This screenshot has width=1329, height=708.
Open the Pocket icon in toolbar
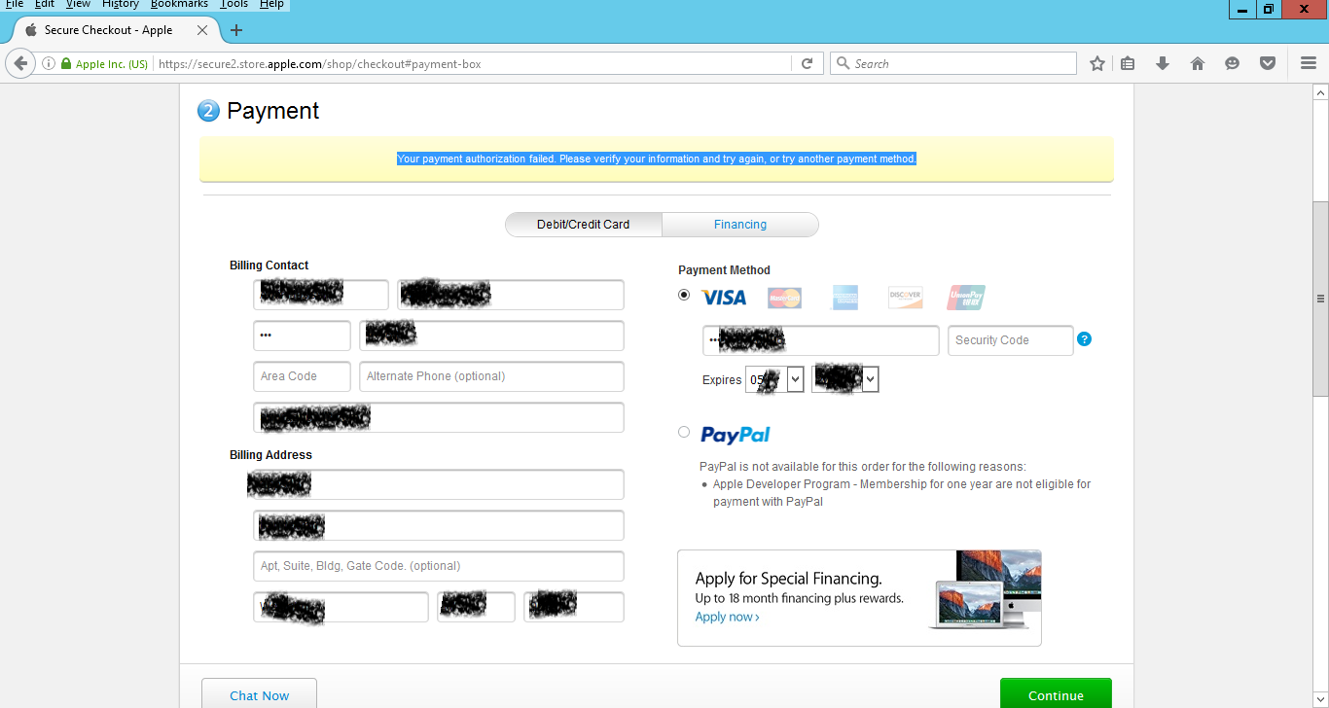point(1268,64)
